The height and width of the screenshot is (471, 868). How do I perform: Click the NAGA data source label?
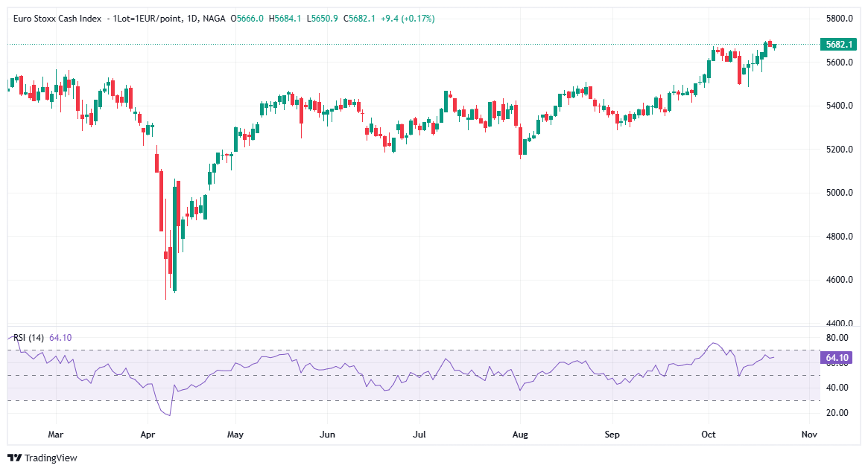coord(215,18)
